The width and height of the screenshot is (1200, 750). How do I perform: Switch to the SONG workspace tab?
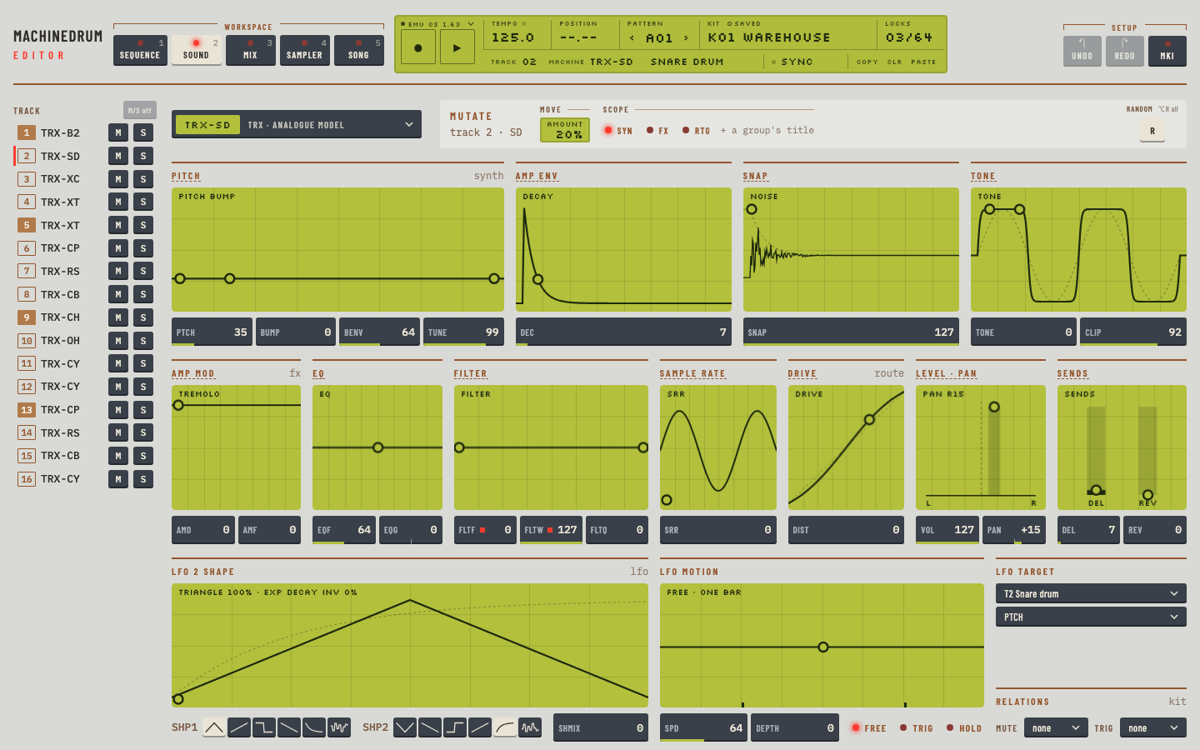(358, 50)
